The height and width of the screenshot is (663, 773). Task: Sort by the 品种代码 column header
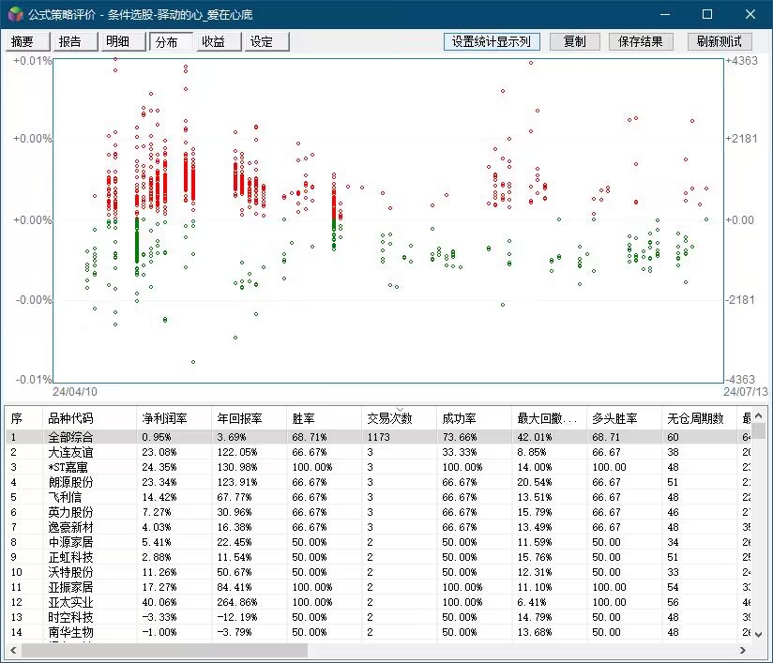(89, 418)
